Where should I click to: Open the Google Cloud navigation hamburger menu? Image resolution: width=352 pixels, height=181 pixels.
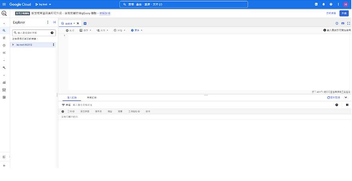(4, 4)
